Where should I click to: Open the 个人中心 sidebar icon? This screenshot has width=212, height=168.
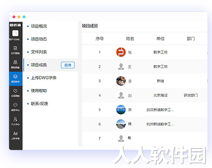click(15, 121)
